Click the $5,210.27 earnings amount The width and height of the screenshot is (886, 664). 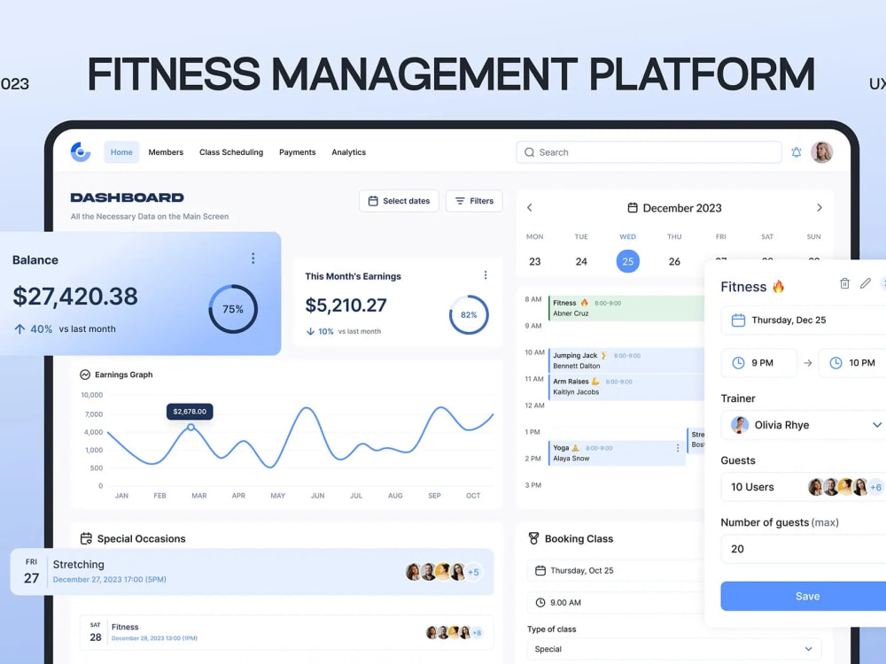[x=346, y=305]
